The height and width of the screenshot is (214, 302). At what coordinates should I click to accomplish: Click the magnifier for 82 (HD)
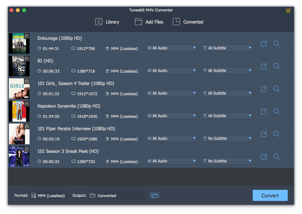pos(276,66)
